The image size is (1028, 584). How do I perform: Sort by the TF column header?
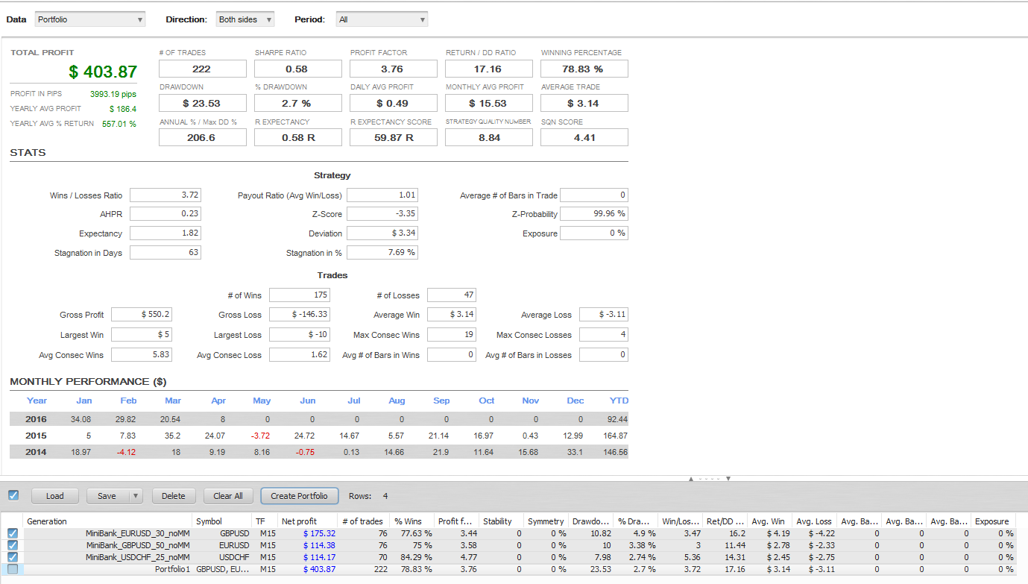point(264,521)
